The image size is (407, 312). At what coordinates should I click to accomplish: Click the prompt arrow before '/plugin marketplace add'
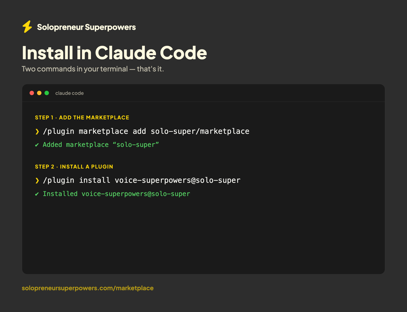(x=37, y=132)
